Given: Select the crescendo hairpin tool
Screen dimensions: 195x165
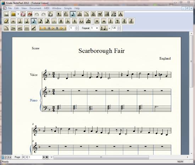Looking at the screenshot, I should click(20, 28).
